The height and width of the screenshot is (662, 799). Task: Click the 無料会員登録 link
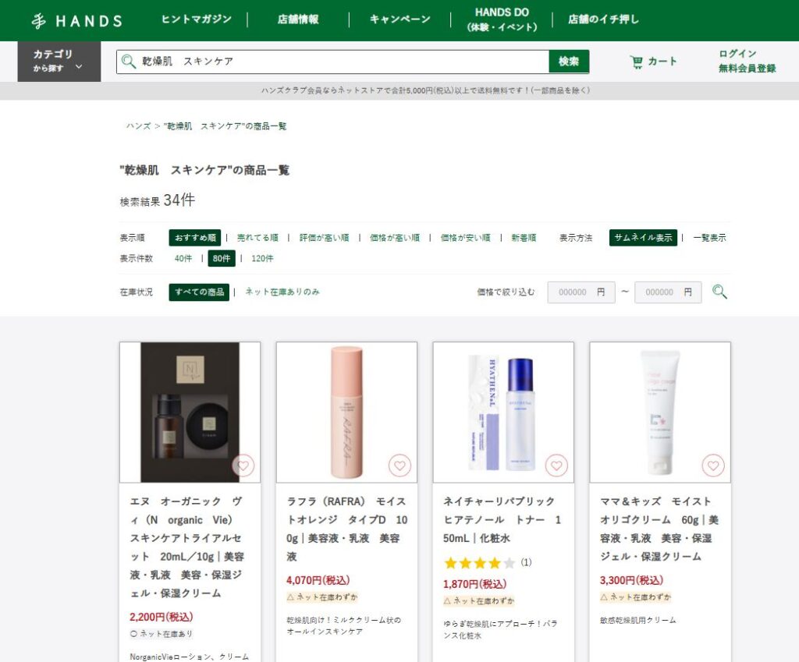tap(747, 69)
